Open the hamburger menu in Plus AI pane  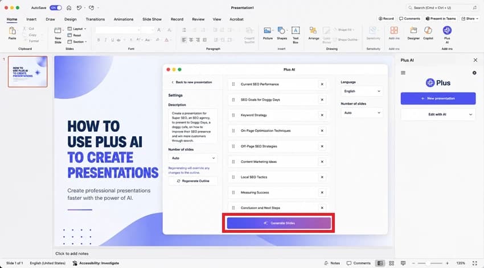tap(403, 73)
